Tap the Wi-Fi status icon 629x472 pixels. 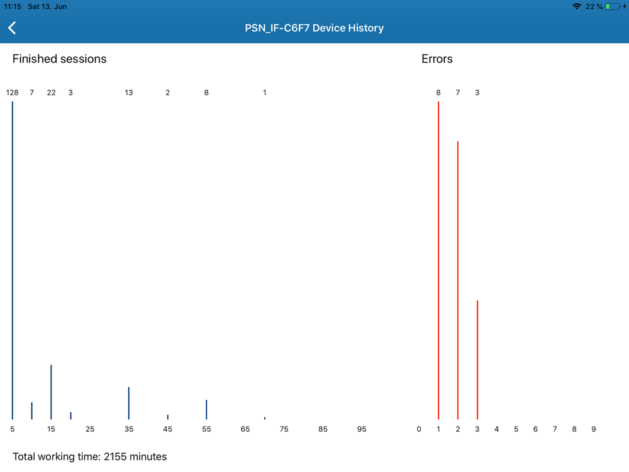tap(576, 6)
